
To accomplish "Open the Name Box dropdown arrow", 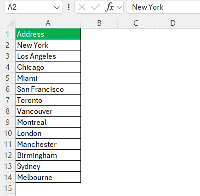I will click(x=57, y=7).
